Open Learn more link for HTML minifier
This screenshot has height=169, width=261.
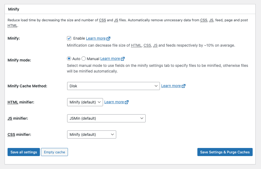coord(114,102)
